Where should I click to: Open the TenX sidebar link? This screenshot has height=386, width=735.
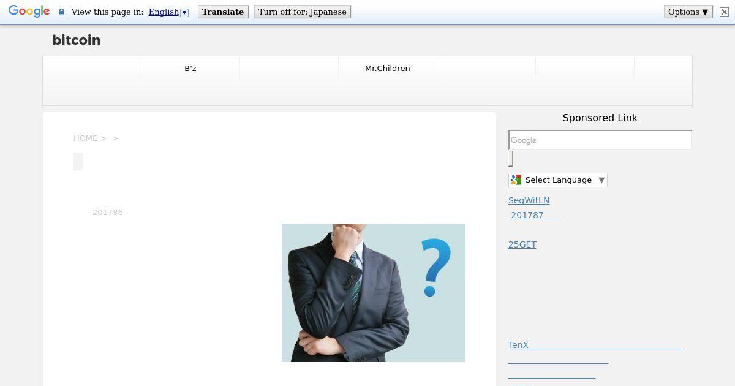[595, 345]
